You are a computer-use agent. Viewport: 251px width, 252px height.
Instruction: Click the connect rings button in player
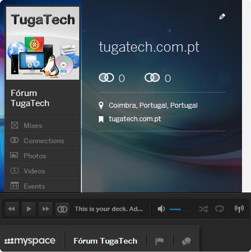pyautogui.click(x=62, y=209)
